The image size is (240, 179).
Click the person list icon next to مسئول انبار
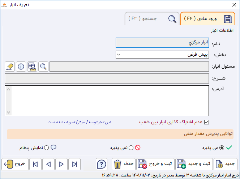(x=32, y=67)
